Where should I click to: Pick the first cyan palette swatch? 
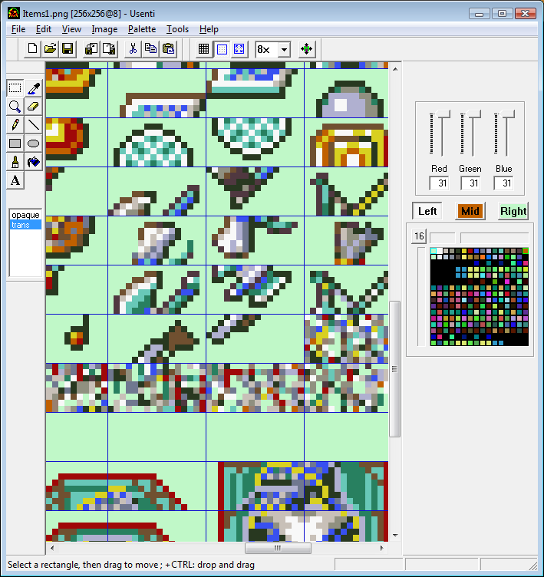click(434, 251)
